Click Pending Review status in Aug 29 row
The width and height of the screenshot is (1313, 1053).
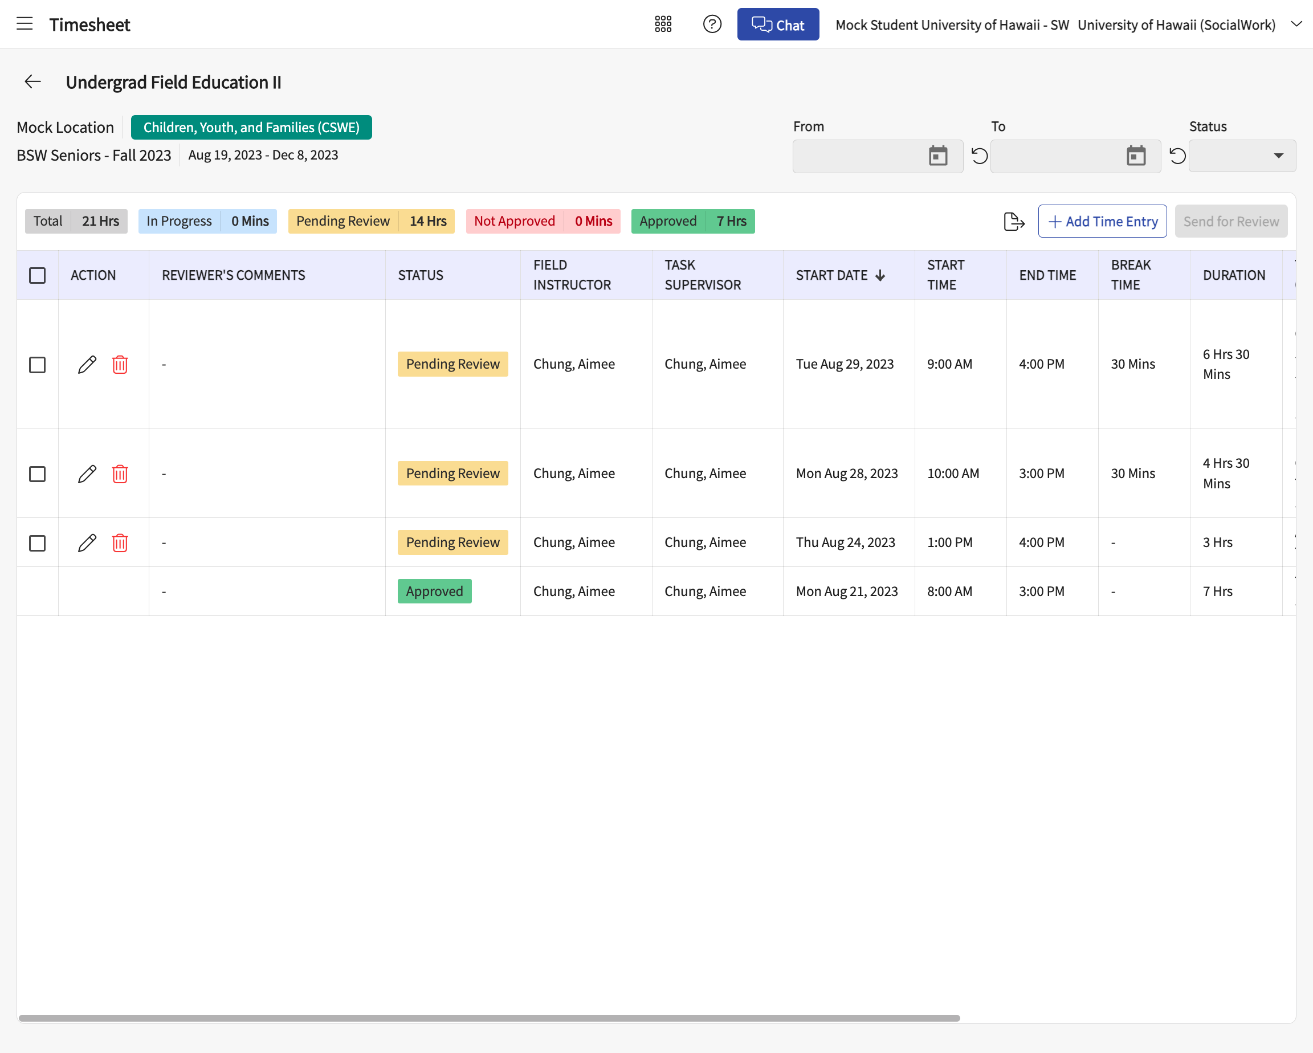pos(453,364)
